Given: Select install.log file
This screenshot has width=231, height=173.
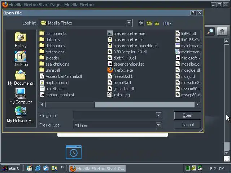Looking at the screenshot, I should pos(119,95).
